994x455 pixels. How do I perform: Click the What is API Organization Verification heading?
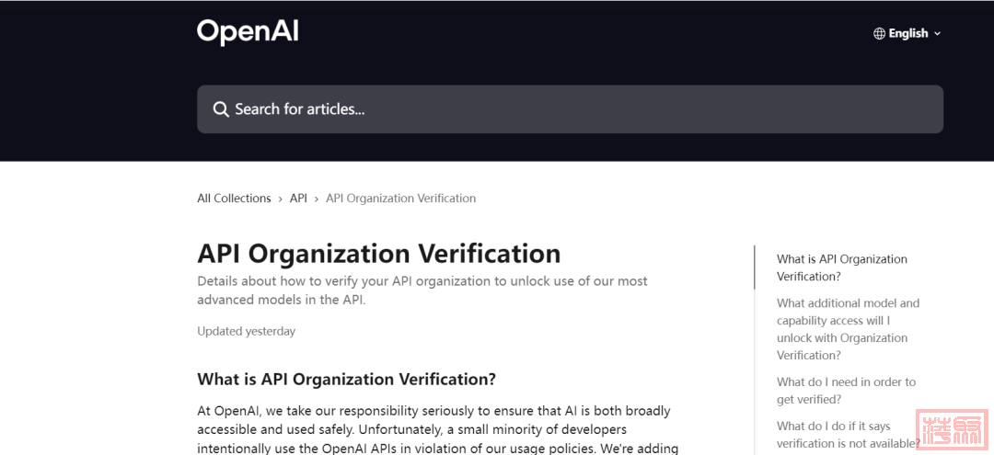pyautogui.click(x=346, y=379)
